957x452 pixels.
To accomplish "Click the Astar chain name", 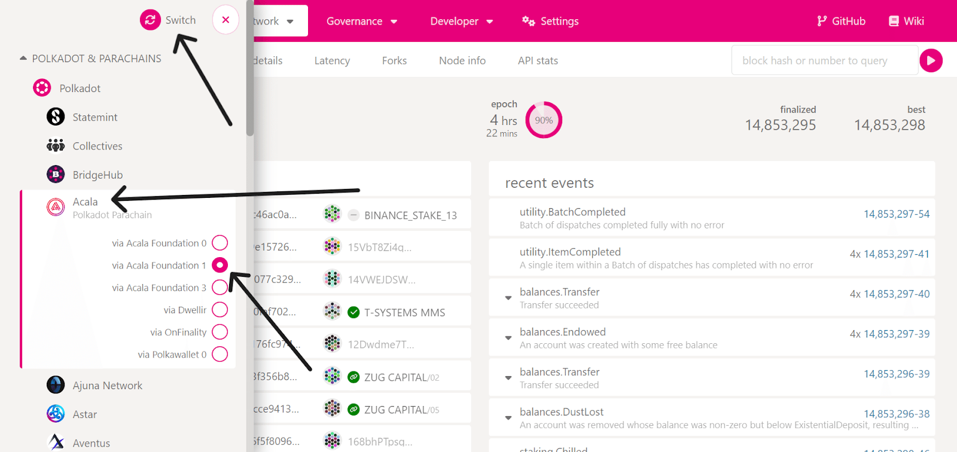I will tap(85, 414).
